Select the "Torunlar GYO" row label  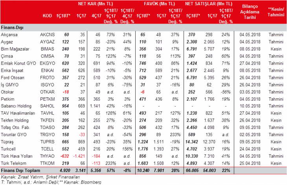click(x=14, y=135)
